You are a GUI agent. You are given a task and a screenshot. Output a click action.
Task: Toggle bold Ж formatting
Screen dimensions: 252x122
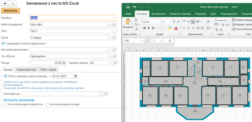[144, 28]
